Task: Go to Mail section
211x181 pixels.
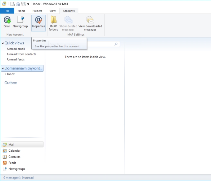Action: click(22, 145)
